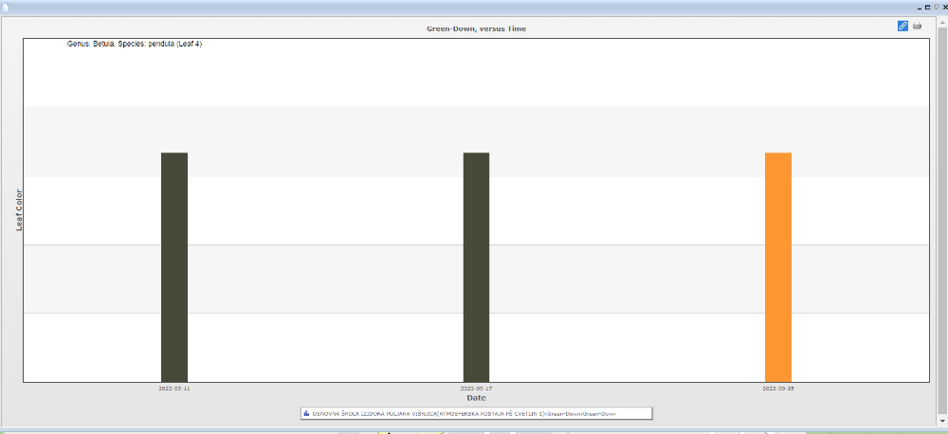The height and width of the screenshot is (434, 948).
Task: Print the chart with the printer icon
Action: click(x=917, y=26)
